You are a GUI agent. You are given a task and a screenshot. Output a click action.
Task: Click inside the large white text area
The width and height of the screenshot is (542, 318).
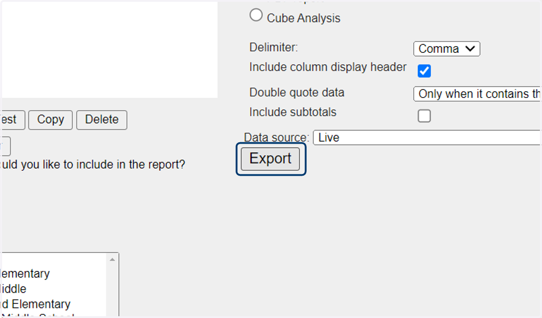tap(109, 50)
